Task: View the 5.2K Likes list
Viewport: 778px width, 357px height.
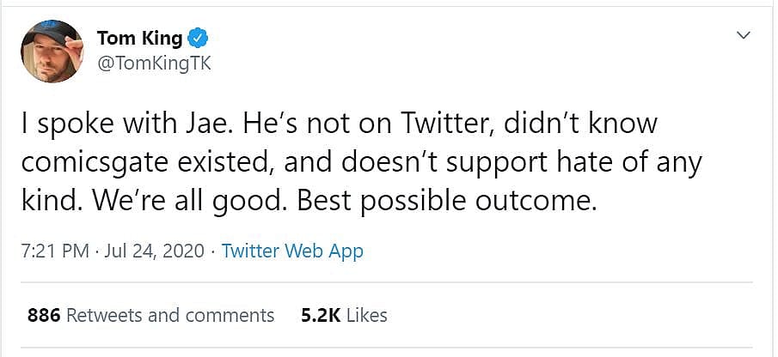Action: coord(344,315)
